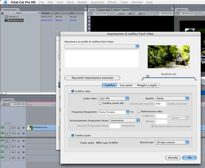Click the preview slider's in-point marker
This screenshot has height=168, width=205.
click(142, 79)
